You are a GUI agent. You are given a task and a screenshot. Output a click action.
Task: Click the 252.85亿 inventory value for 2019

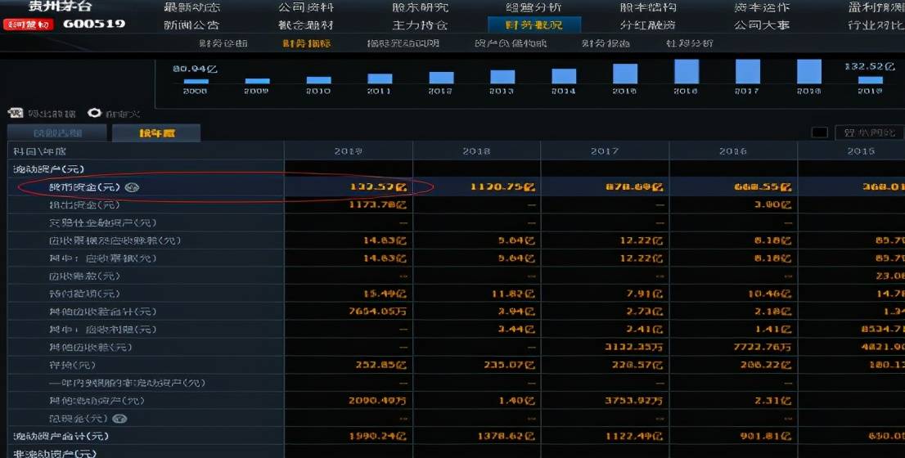381,365
